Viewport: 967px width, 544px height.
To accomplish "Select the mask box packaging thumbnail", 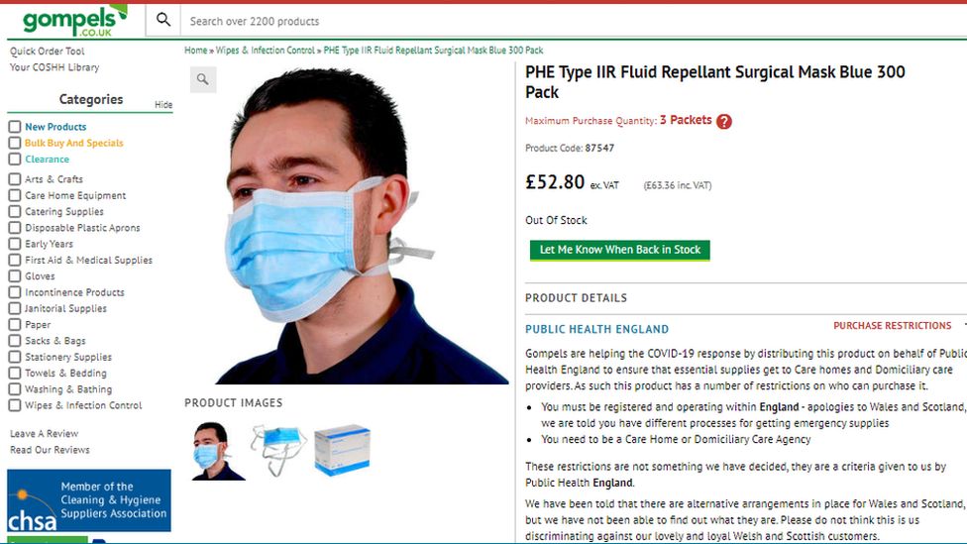I will pos(342,450).
